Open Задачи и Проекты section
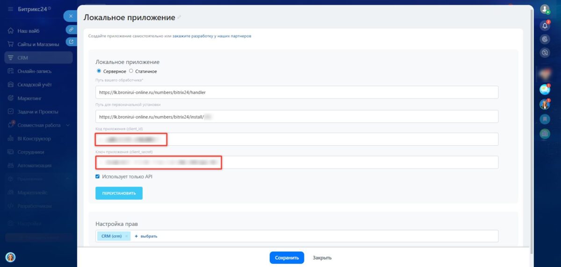This screenshot has width=561, height=267. (38, 112)
